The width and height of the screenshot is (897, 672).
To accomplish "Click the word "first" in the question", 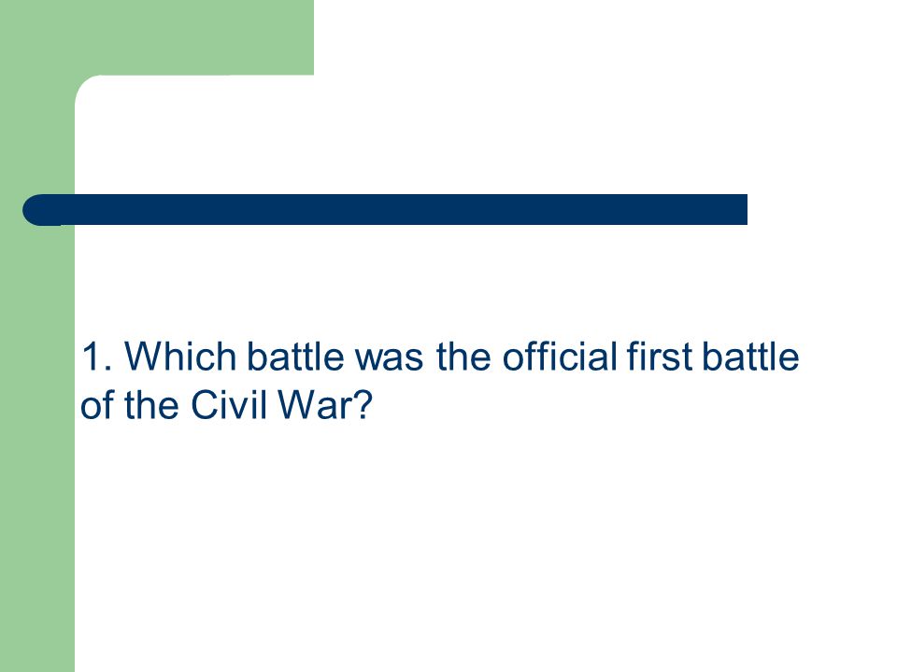I will [661, 357].
